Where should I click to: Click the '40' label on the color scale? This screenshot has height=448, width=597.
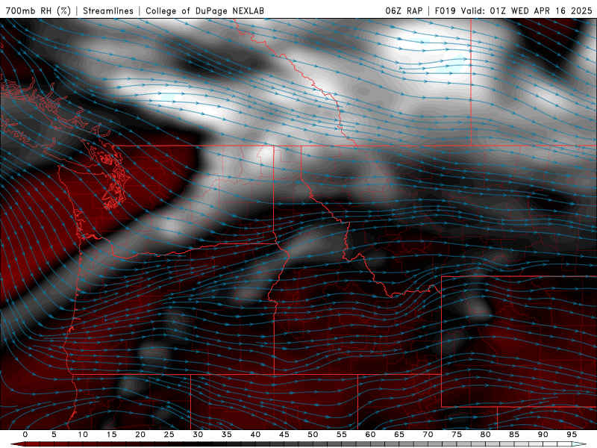[255, 435]
